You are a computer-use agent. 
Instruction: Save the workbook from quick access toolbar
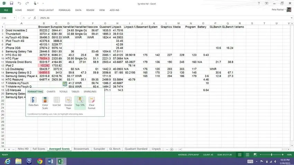click(x=11, y=3)
